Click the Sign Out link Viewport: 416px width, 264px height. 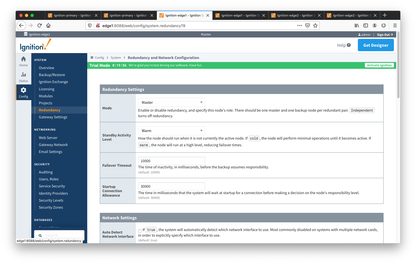[x=385, y=35]
